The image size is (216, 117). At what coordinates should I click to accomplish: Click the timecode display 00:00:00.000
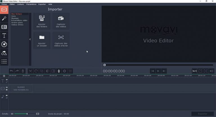tap(114, 71)
